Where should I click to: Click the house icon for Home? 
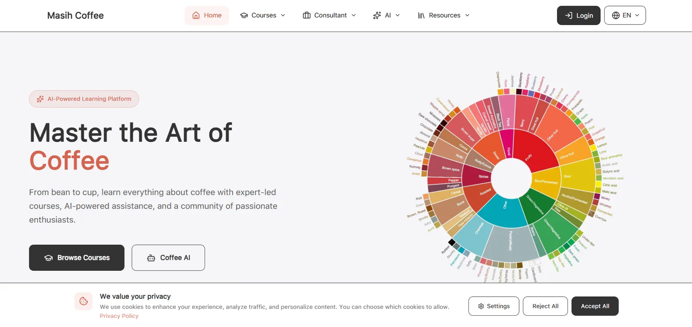196,16
